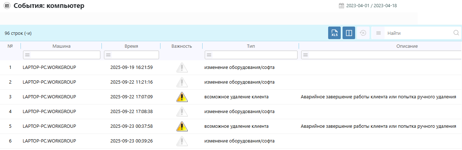
Task: Select row 4 with time 17:08:38
Action: (131, 112)
